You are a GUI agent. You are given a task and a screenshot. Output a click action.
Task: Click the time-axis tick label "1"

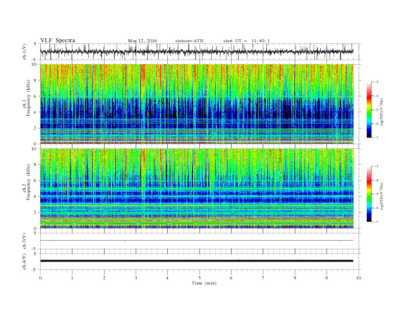click(x=72, y=278)
